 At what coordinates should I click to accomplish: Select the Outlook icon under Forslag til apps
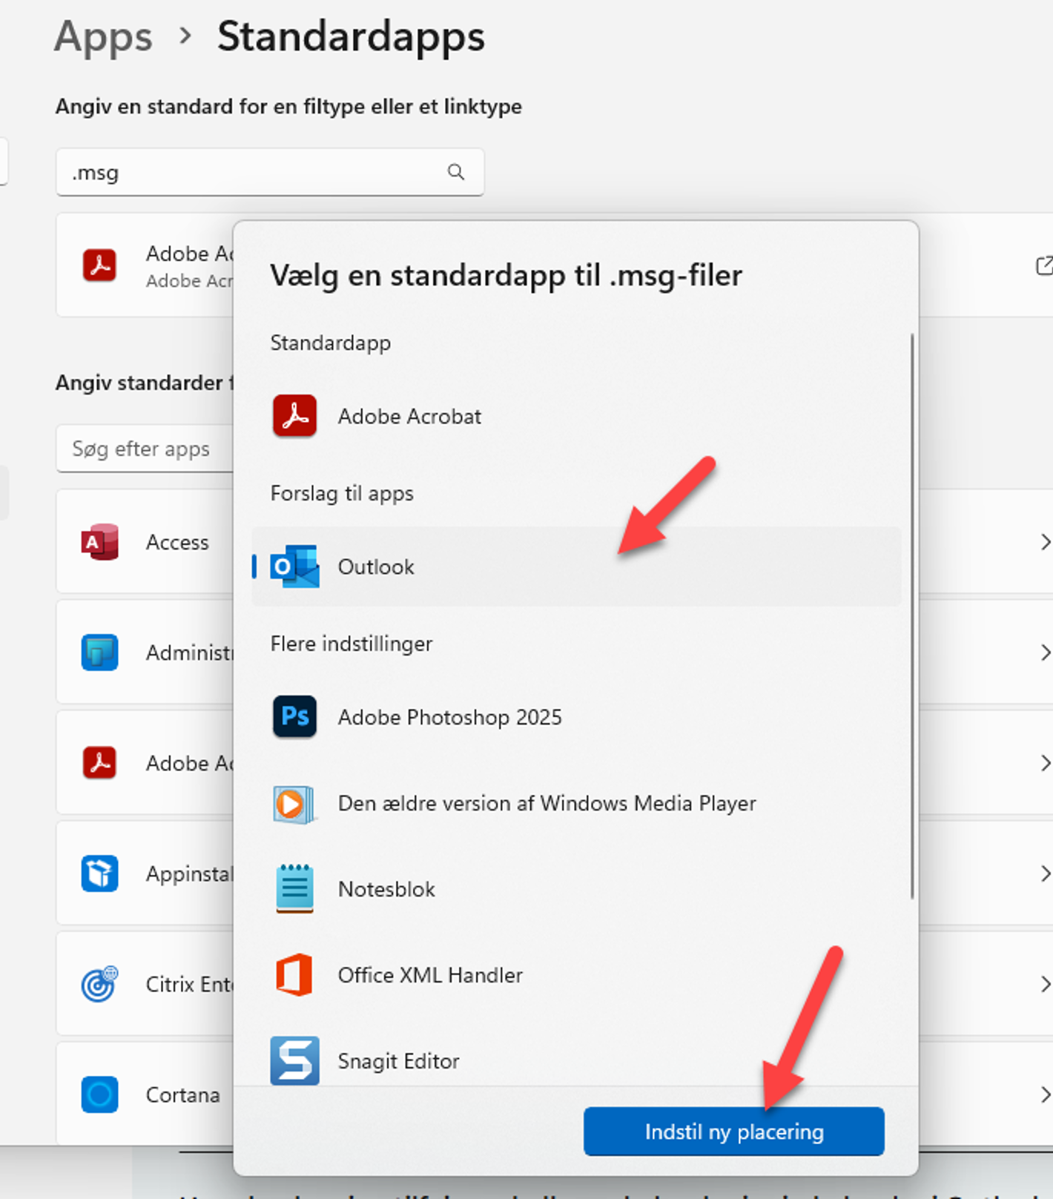[x=294, y=567]
